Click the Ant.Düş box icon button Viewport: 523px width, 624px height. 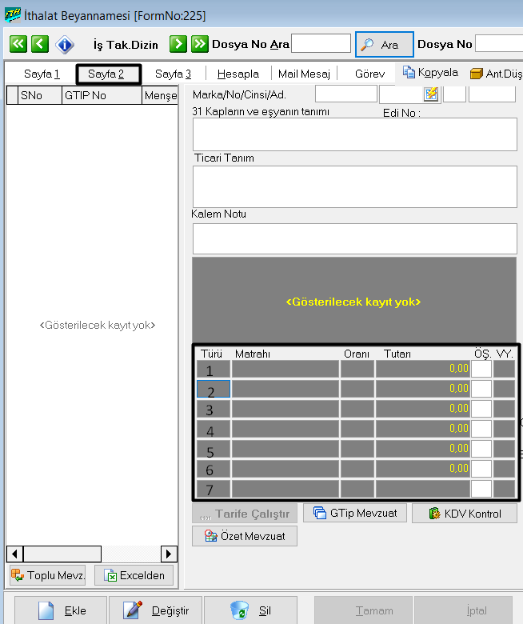coord(496,74)
